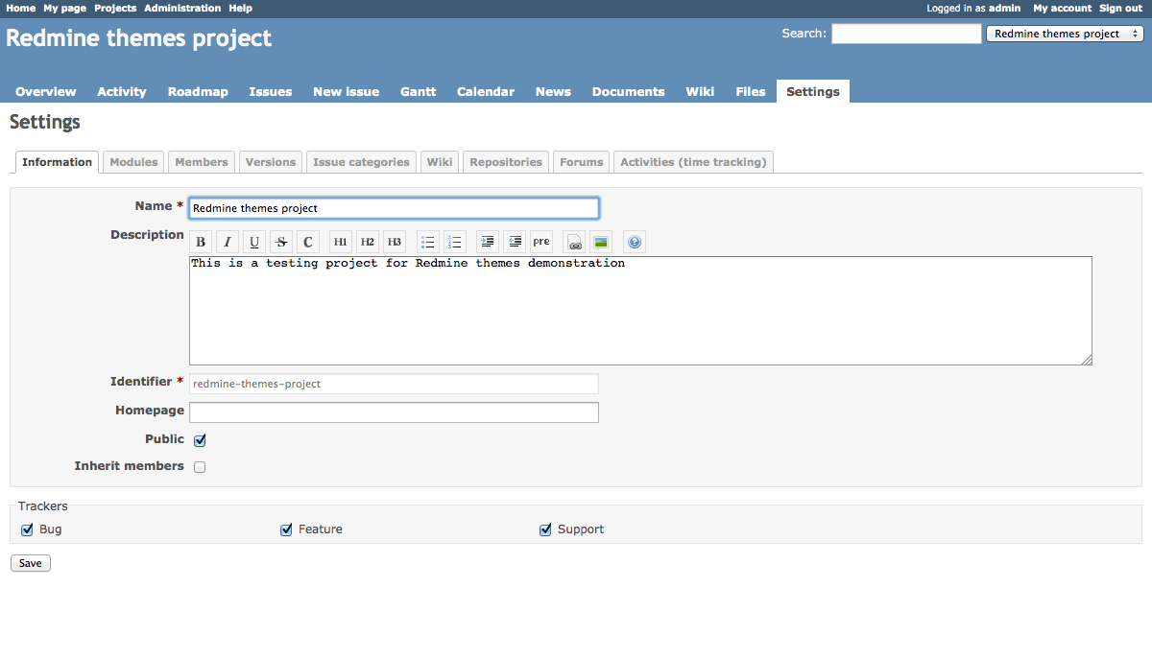1152x658 pixels.
Task: Switch to the Wiki settings tab
Action: (440, 162)
